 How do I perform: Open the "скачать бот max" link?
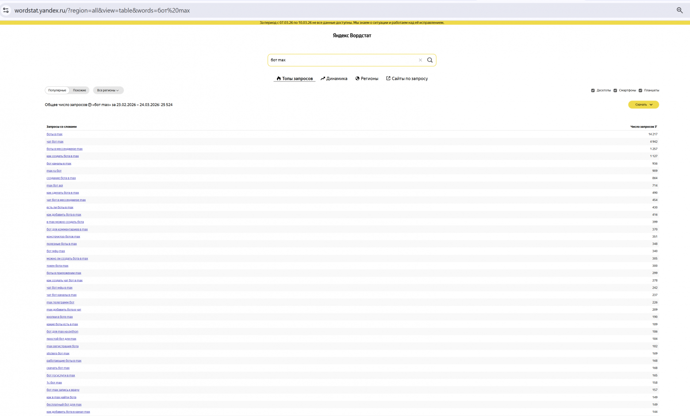click(58, 368)
